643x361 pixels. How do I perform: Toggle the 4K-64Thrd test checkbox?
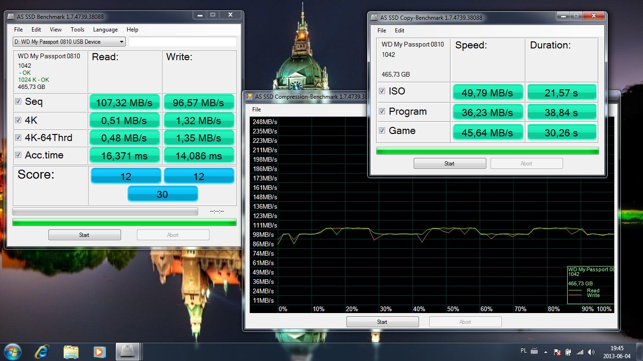18,138
